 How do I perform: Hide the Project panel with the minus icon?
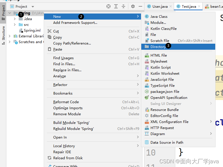pyautogui.click(x=140, y=6)
